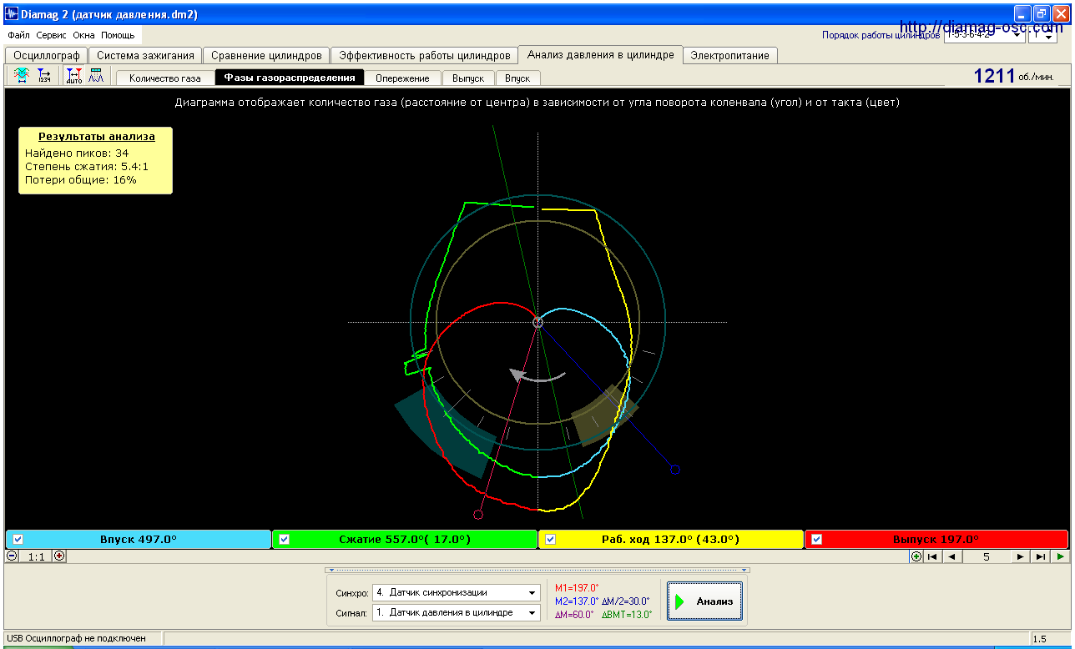
Task: Switch to Эффективность работы цилиндров tab
Action: (x=424, y=56)
